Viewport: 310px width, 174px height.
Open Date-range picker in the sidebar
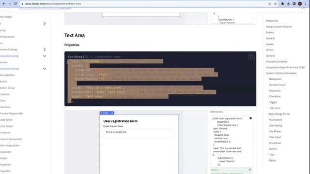(x=10, y=145)
